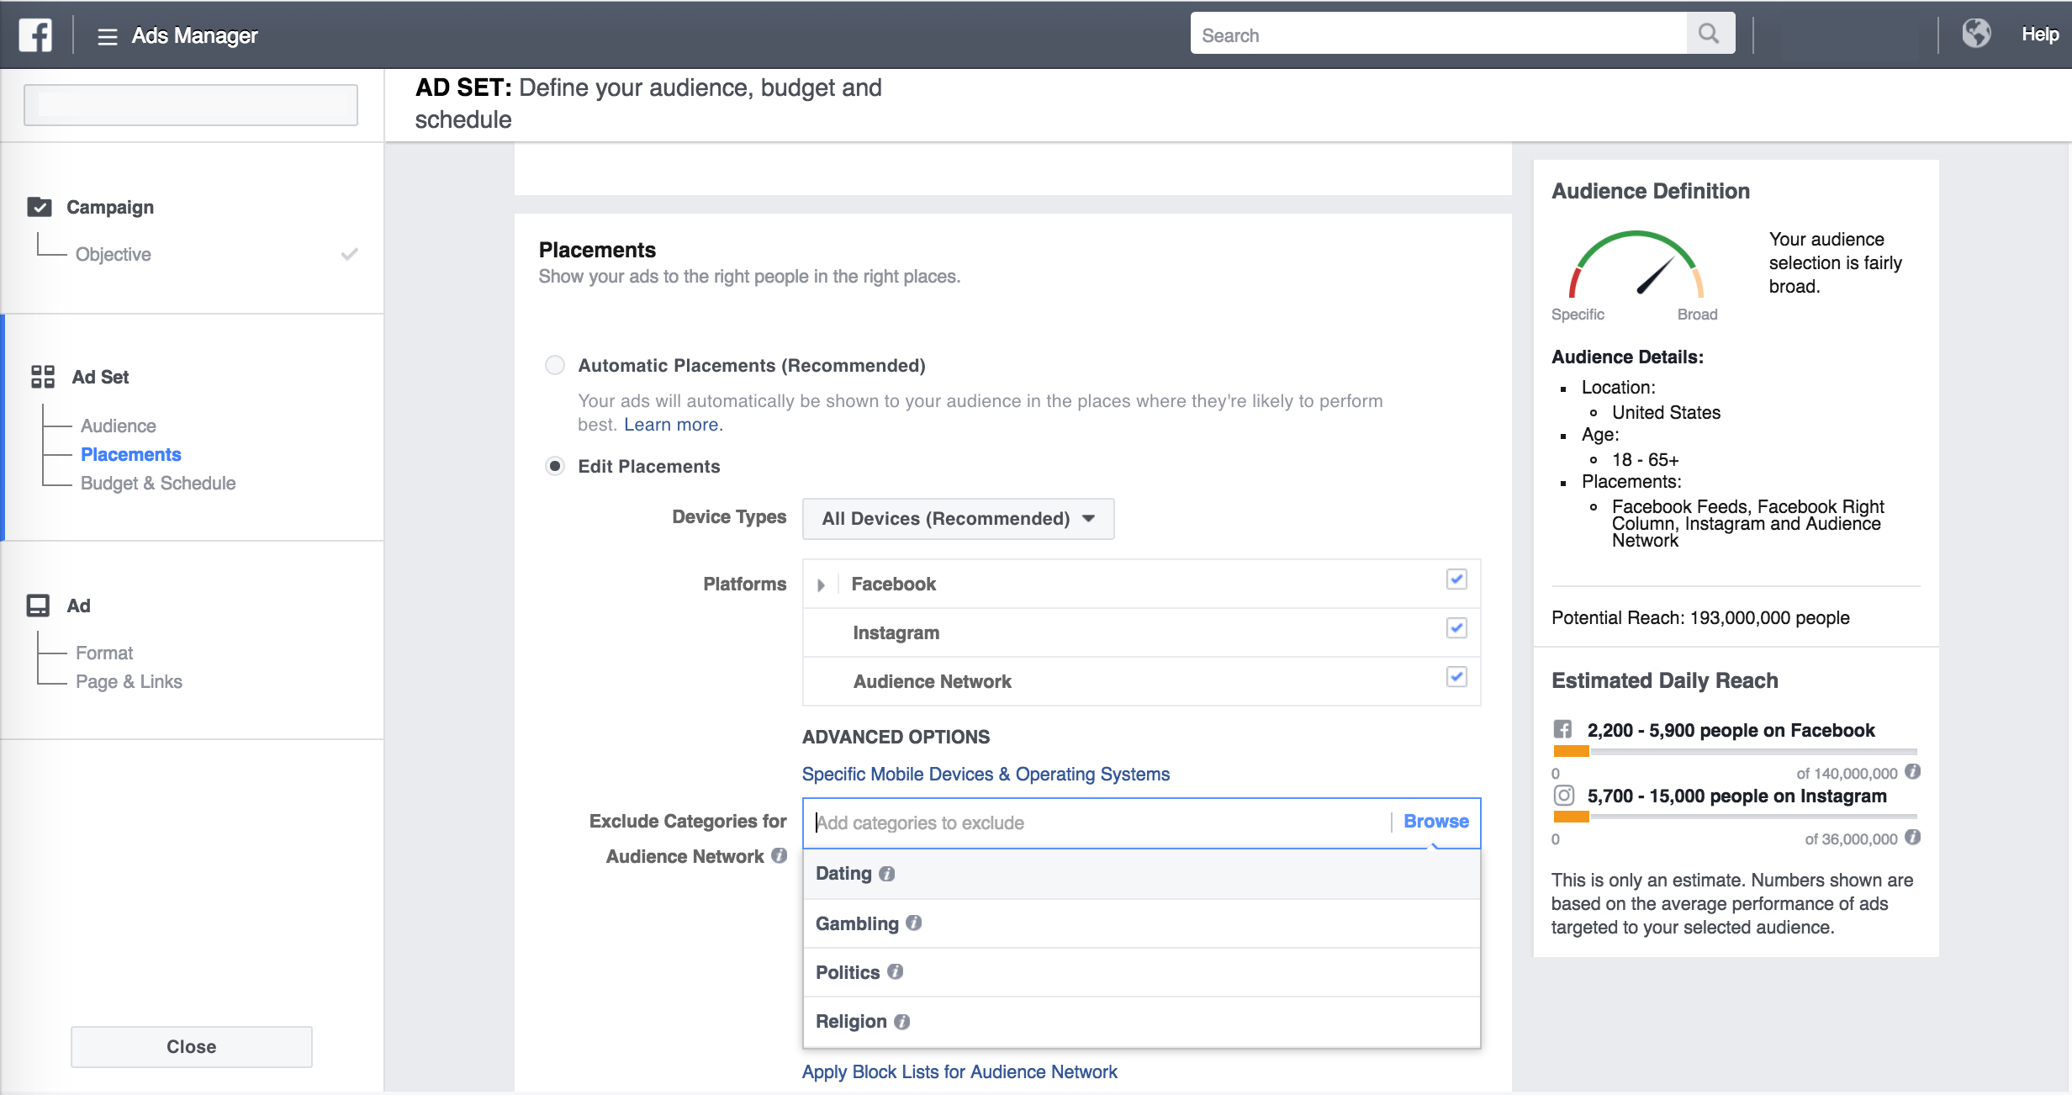Click the Close button in sidebar
The height and width of the screenshot is (1095, 2072).
click(x=192, y=1046)
